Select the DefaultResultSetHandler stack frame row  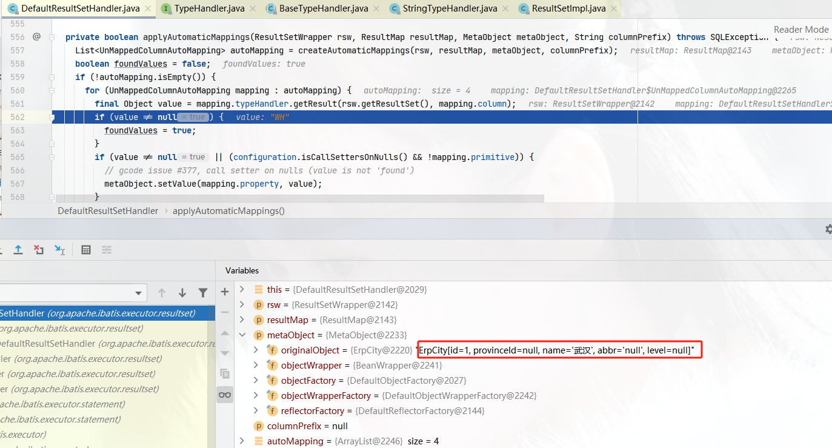(x=107, y=344)
